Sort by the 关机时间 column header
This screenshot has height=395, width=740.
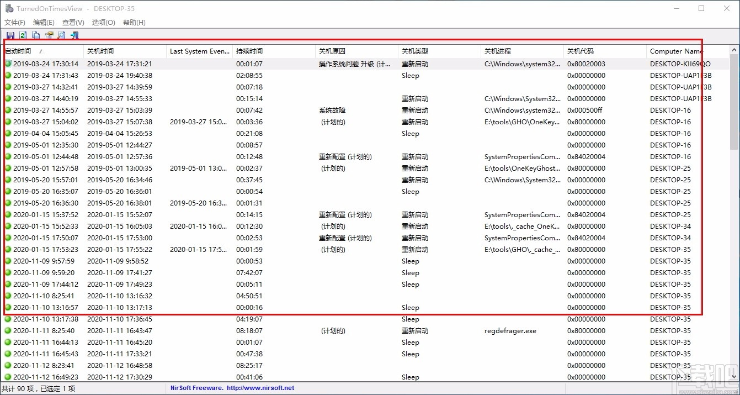click(x=125, y=51)
